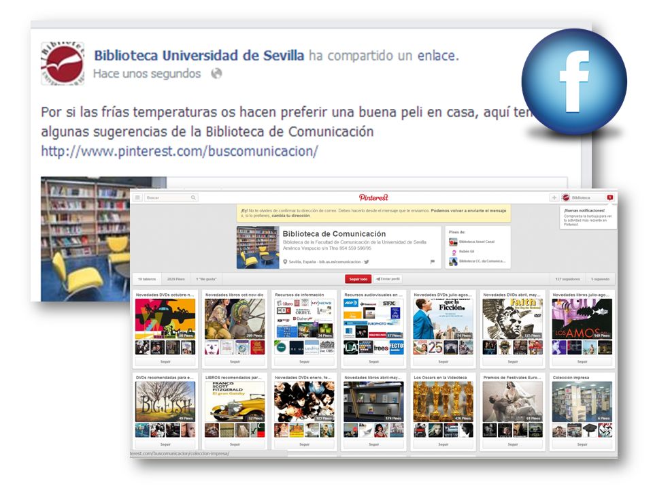Click the Colección impresa board title
The image size is (653, 490).
(571, 378)
